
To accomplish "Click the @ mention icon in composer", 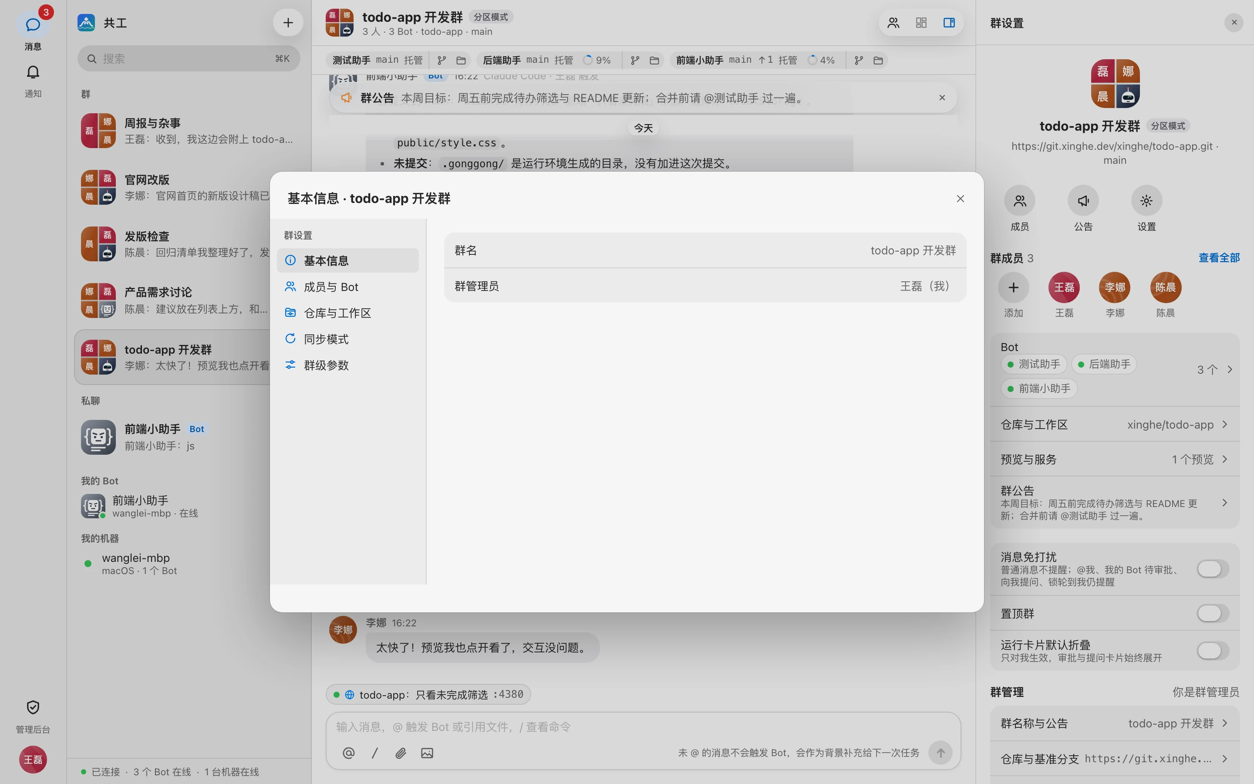I will (349, 753).
